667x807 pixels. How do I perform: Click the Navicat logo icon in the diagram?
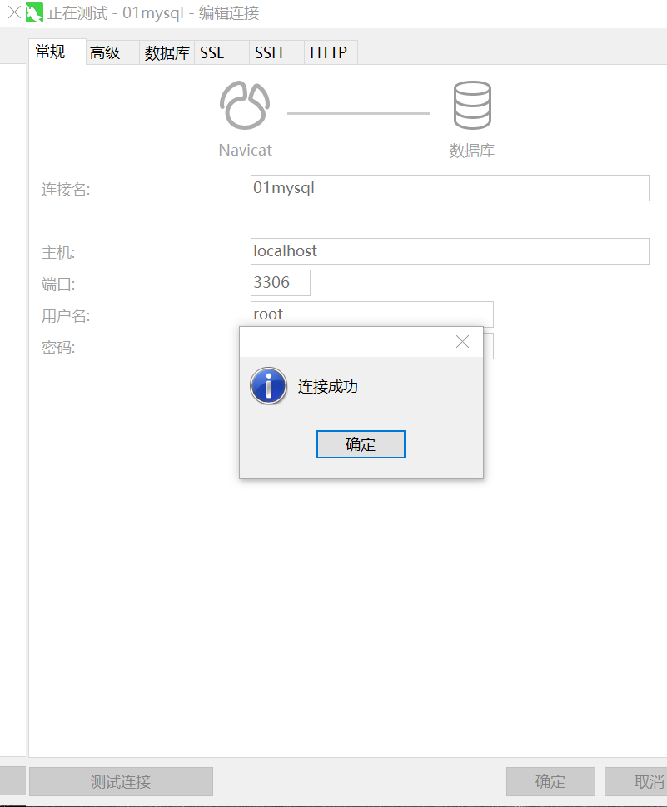(245, 105)
